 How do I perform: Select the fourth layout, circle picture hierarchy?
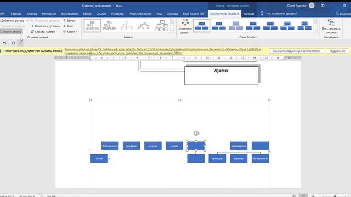point(144,26)
